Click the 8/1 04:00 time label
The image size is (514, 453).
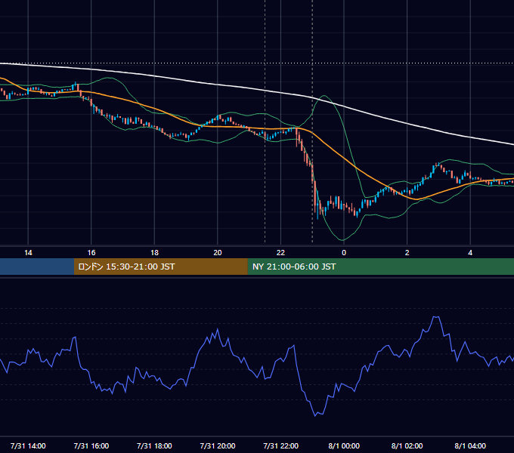(x=470, y=445)
